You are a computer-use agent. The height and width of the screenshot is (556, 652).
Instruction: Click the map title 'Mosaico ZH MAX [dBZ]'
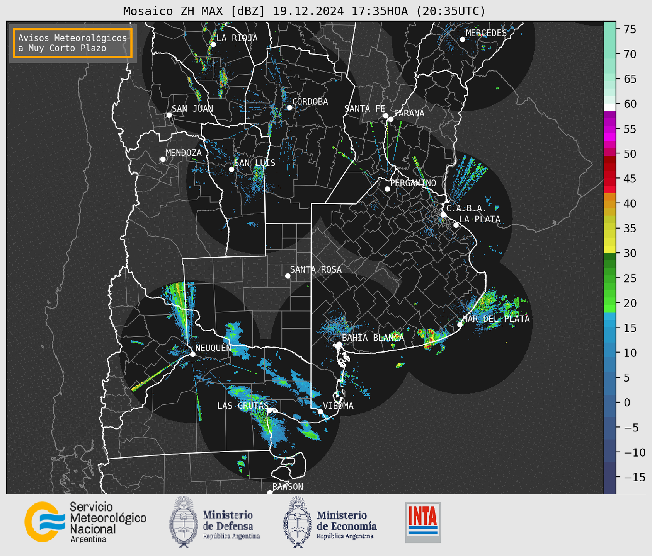194,11
